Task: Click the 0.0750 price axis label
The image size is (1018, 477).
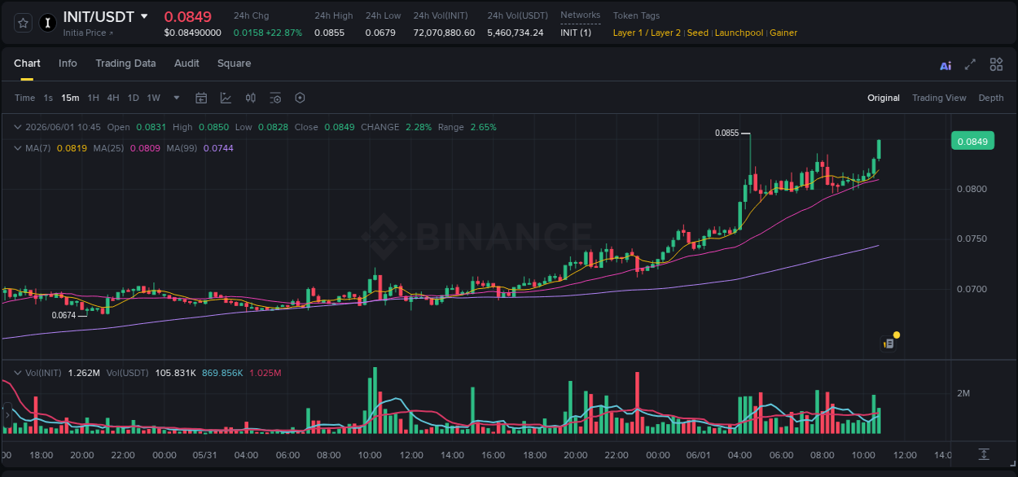Action: coord(972,239)
